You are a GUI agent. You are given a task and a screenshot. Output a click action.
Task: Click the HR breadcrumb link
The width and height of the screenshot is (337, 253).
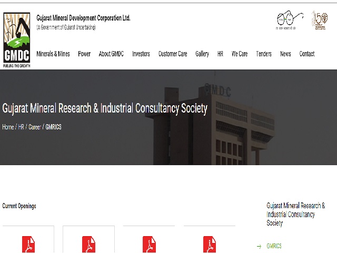[x=21, y=127]
